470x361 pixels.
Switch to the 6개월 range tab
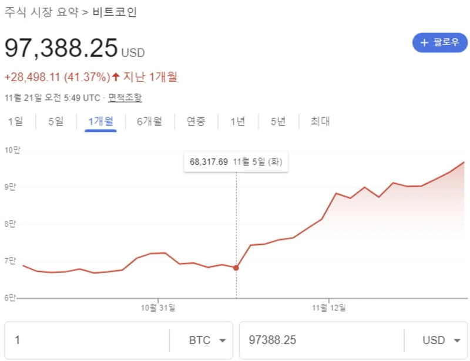pyautogui.click(x=149, y=122)
